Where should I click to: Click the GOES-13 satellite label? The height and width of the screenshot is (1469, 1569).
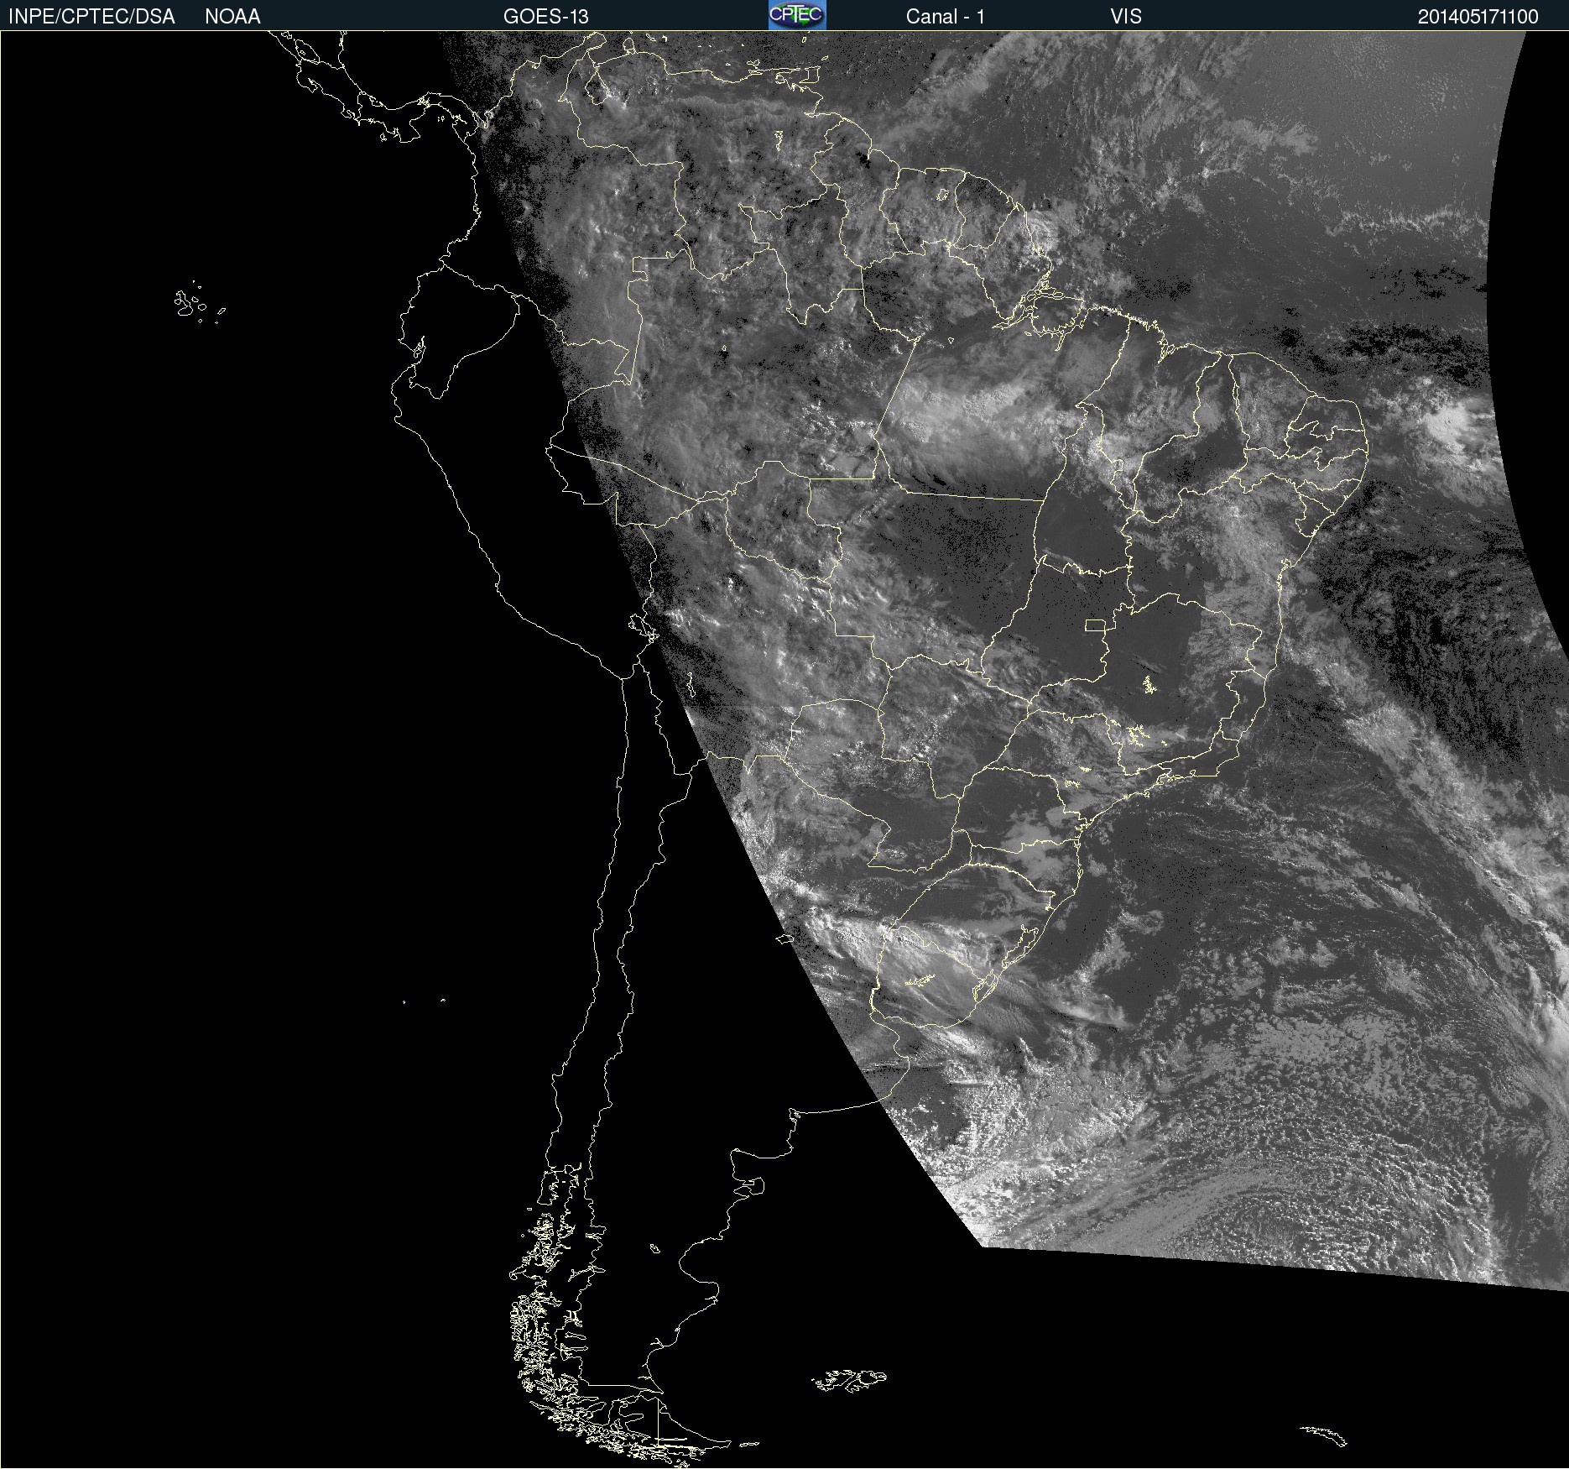point(546,17)
